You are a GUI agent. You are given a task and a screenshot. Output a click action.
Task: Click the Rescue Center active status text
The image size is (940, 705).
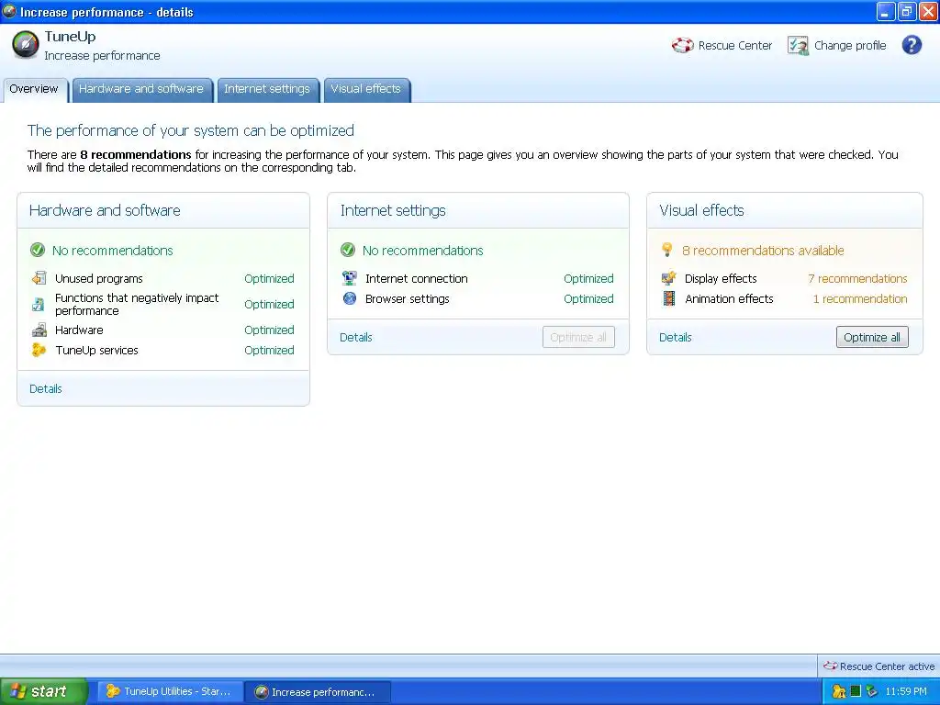888,666
